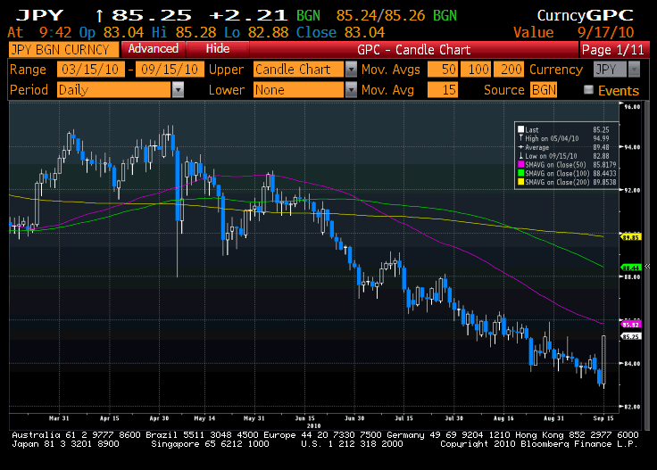
Task: Expand the Lower None dropdown
Action: click(351, 90)
